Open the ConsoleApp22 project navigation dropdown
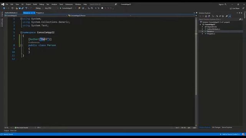The width and height of the screenshot is (246, 138). point(36,16)
